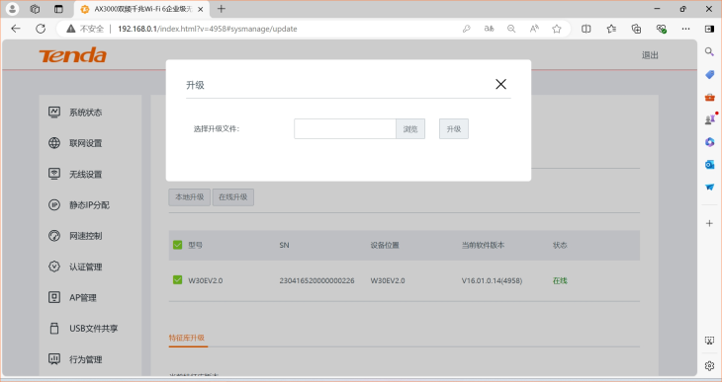The height and width of the screenshot is (382, 722).
Task: Add page to favorites star
Action: coord(557,29)
